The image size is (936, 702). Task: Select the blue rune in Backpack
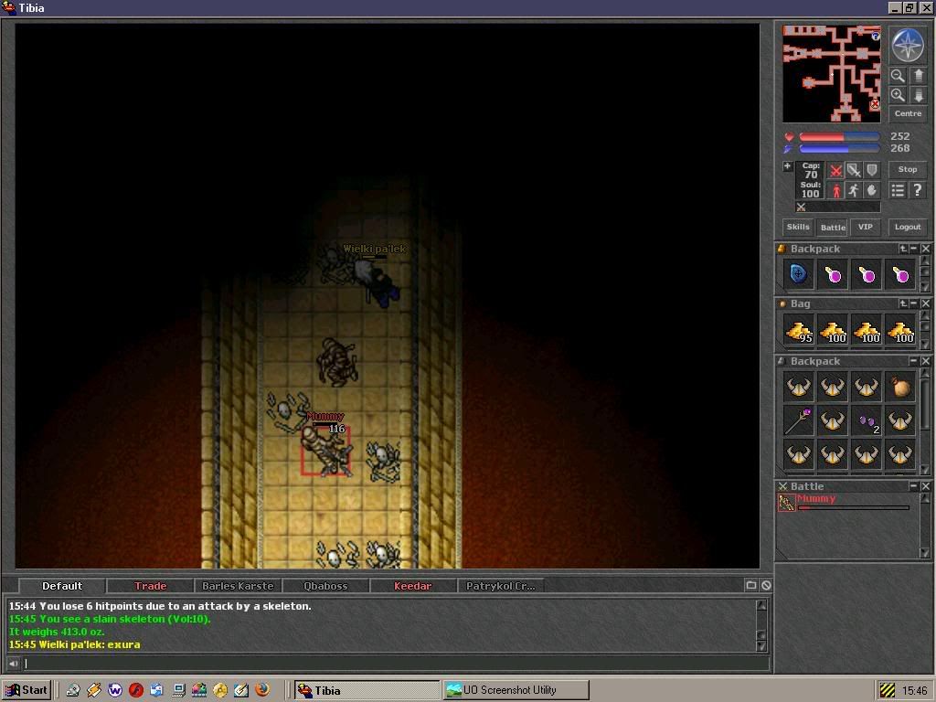click(x=798, y=274)
